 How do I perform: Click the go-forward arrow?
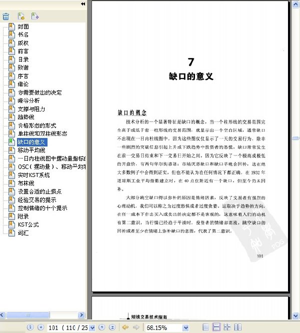tap(136, 327)
